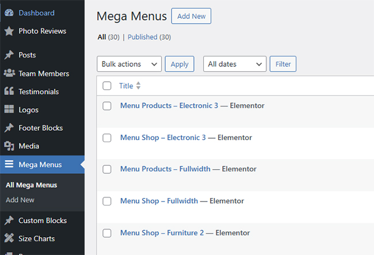Click the Filter button

283,64
